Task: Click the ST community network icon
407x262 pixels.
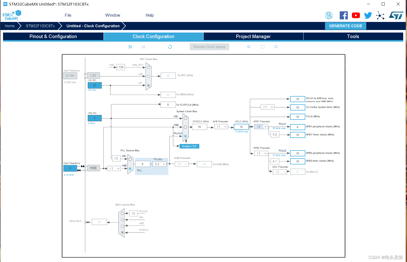Action: tap(380, 15)
